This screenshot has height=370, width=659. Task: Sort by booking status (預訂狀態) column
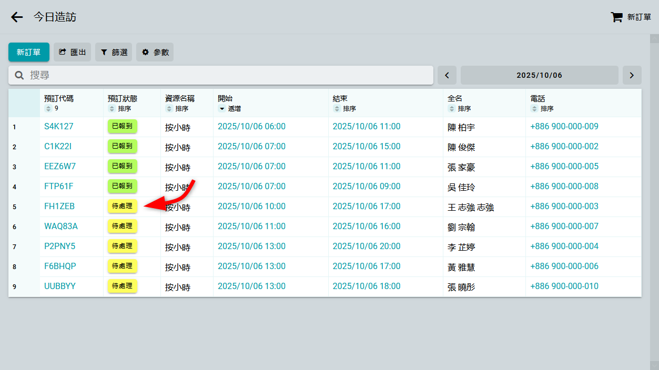point(111,109)
